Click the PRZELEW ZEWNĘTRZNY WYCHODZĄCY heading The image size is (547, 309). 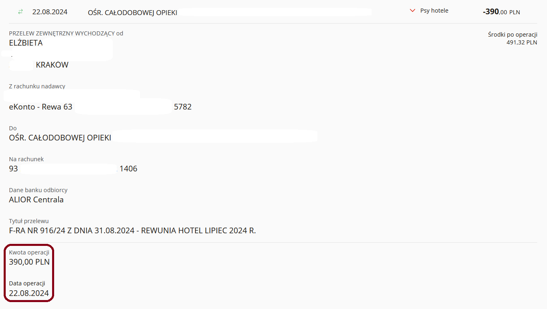click(66, 33)
